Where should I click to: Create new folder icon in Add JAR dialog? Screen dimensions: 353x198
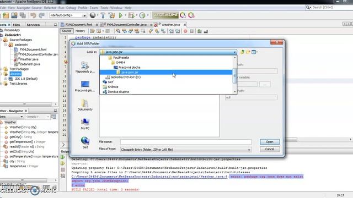pyautogui.click(x=248, y=52)
